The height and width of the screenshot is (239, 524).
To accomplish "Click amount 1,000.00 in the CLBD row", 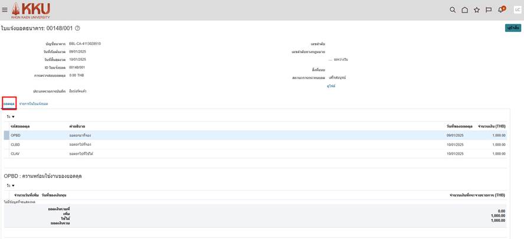I will coord(499,145).
